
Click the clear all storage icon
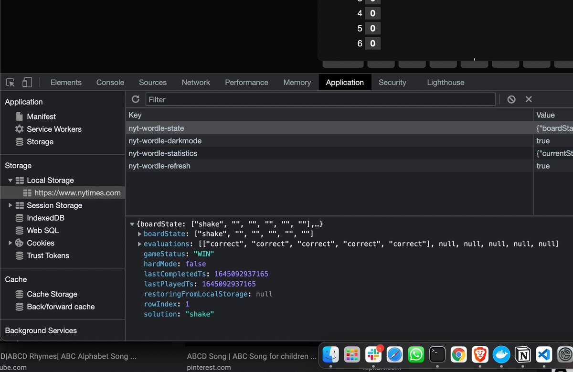click(x=511, y=99)
